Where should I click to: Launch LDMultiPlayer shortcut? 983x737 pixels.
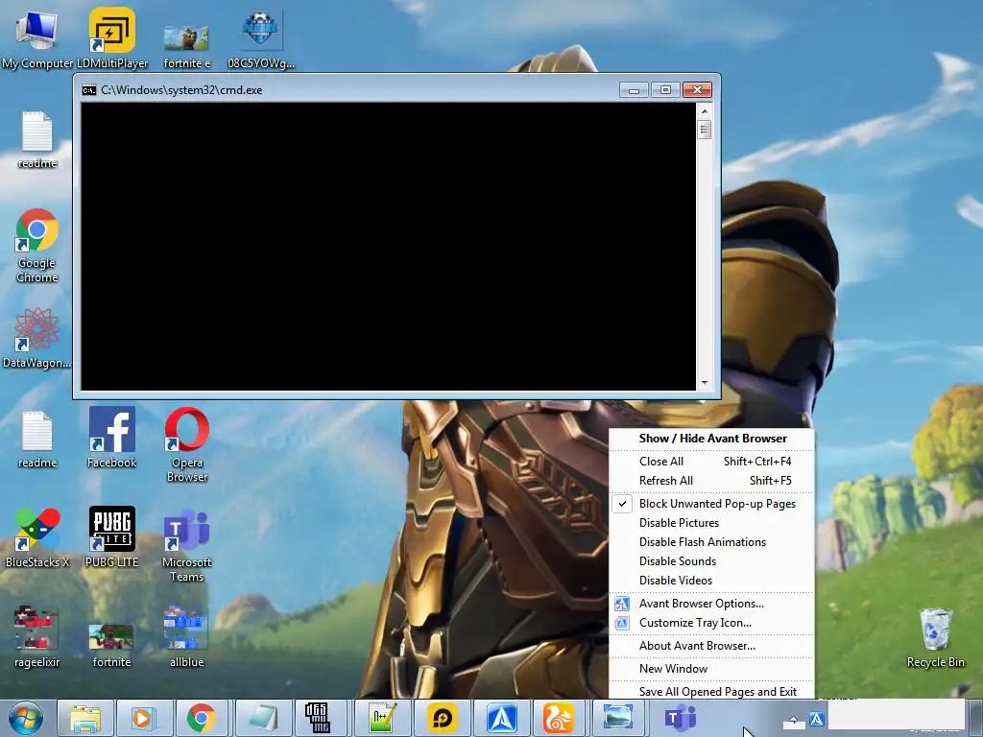click(x=112, y=38)
